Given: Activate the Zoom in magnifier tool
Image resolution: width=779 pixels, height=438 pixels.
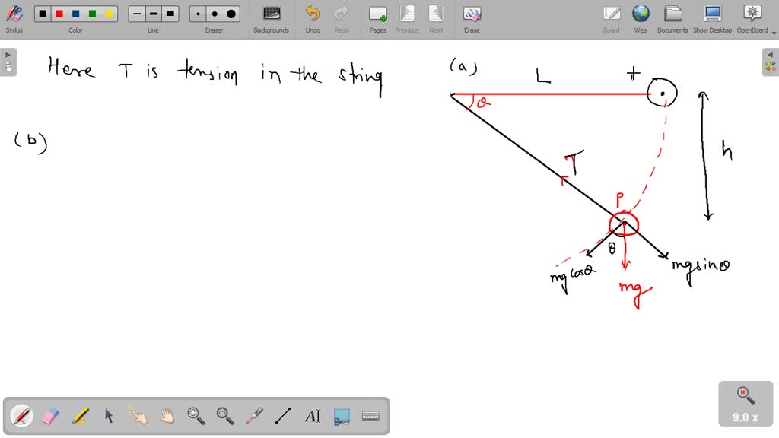Looking at the screenshot, I should pyautogui.click(x=195, y=416).
